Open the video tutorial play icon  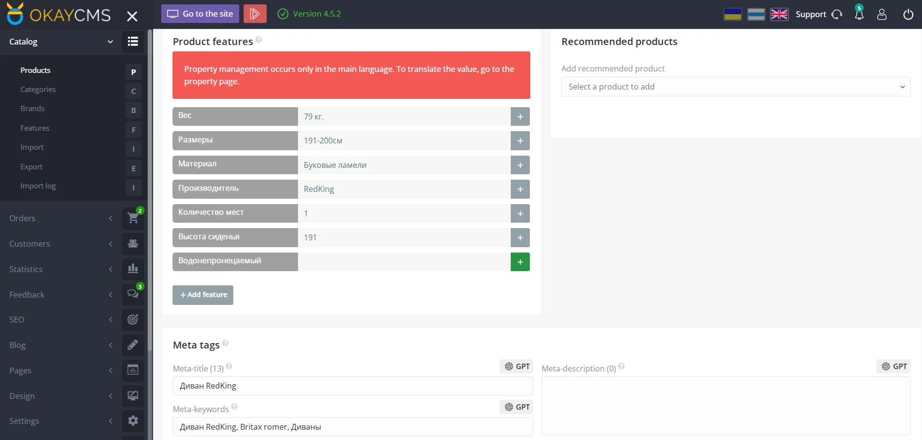[x=255, y=14]
